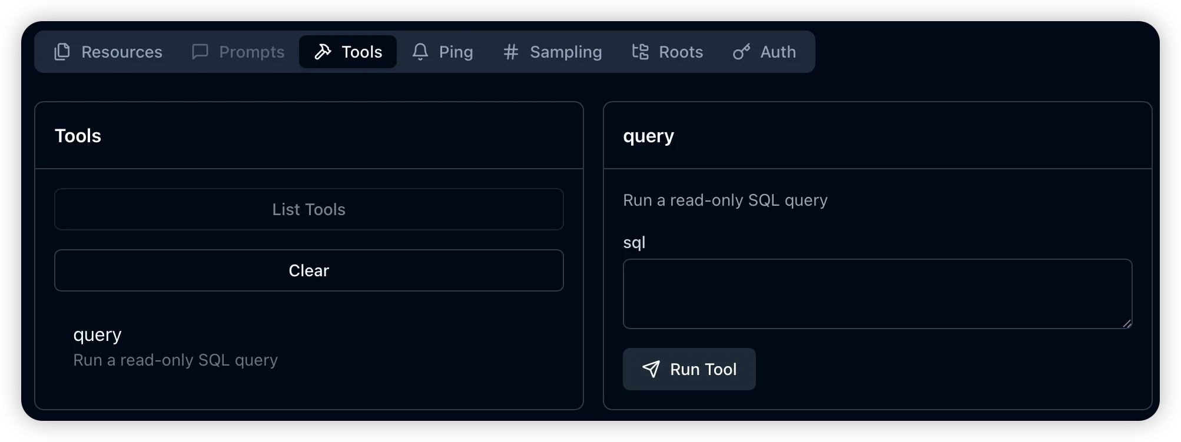Click the hammer icon on Tools tab
The image size is (1181, 442).
[x=323, y=52]
